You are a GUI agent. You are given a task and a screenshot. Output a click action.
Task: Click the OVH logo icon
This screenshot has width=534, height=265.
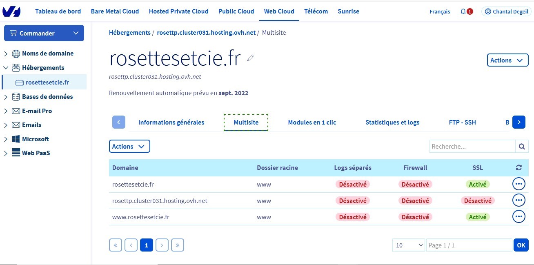(x=11, y=11)
